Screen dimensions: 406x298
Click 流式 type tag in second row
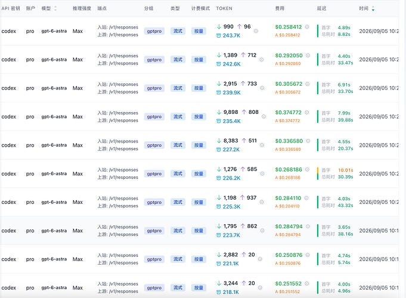tap(178, 60)
